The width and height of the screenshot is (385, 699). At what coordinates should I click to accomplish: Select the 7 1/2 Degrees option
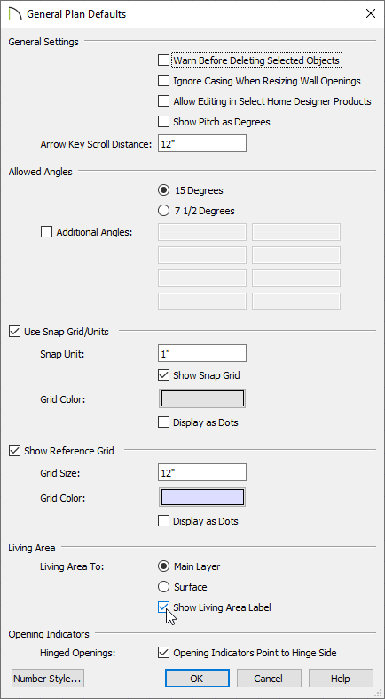click(163, 211)
